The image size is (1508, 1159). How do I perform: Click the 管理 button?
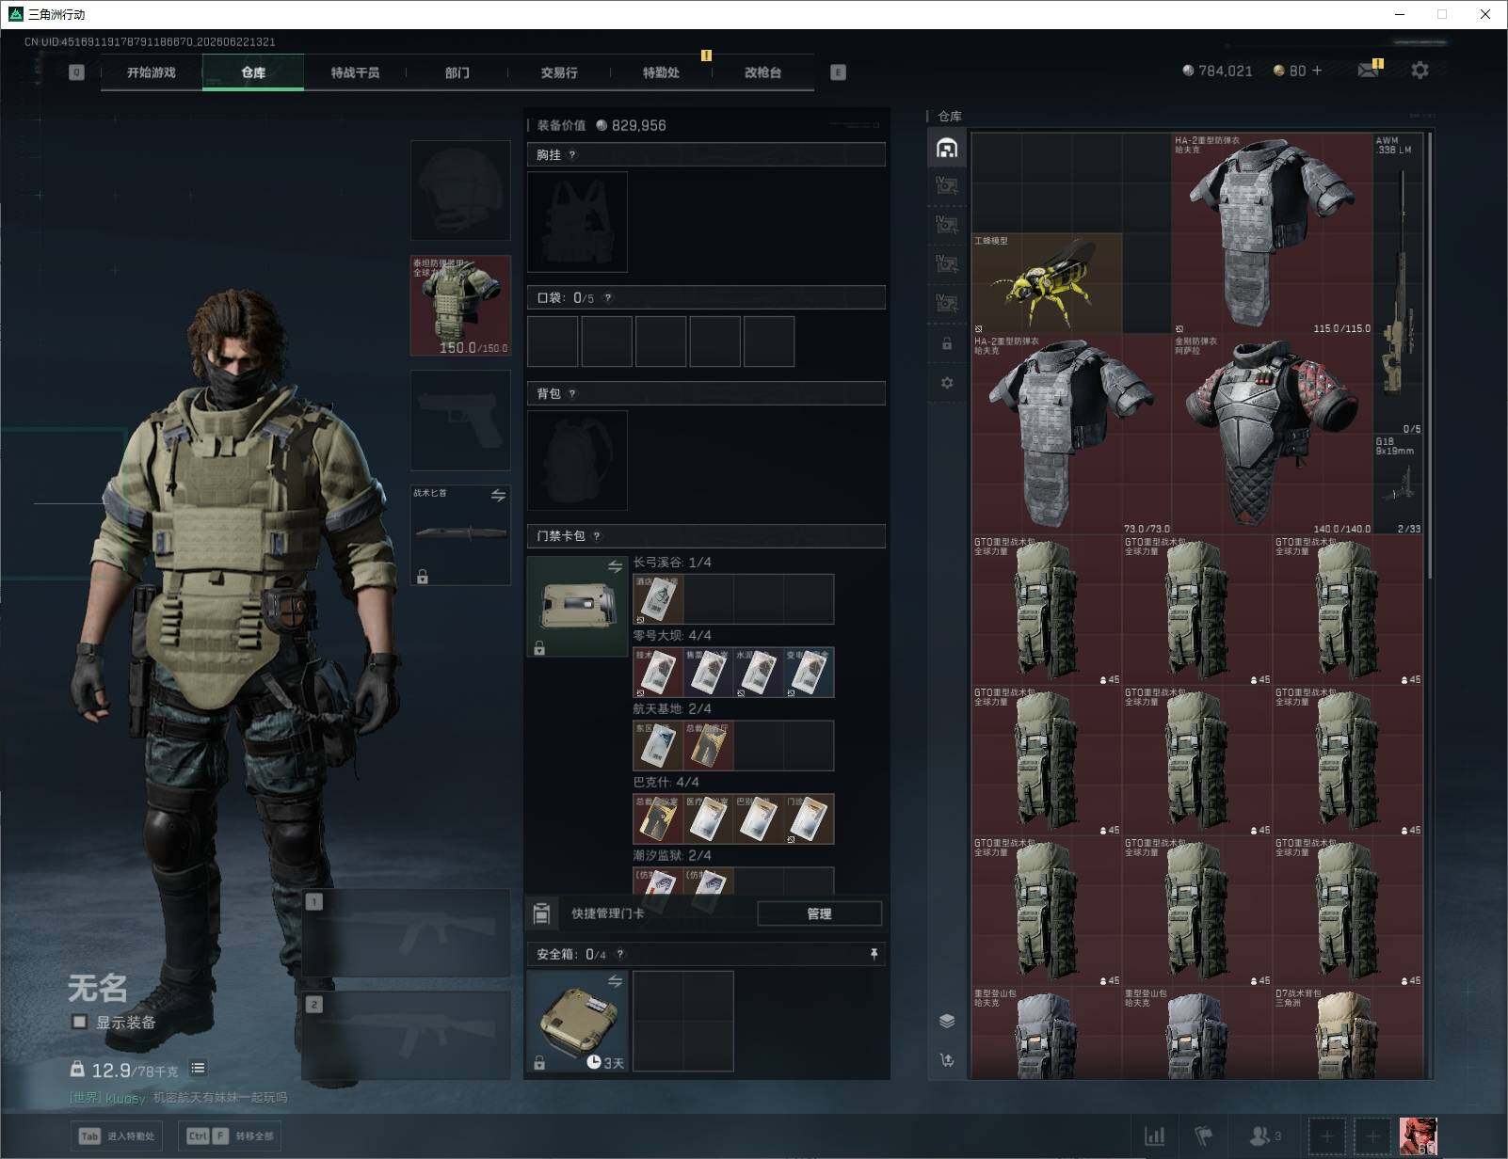click(819, 913)
